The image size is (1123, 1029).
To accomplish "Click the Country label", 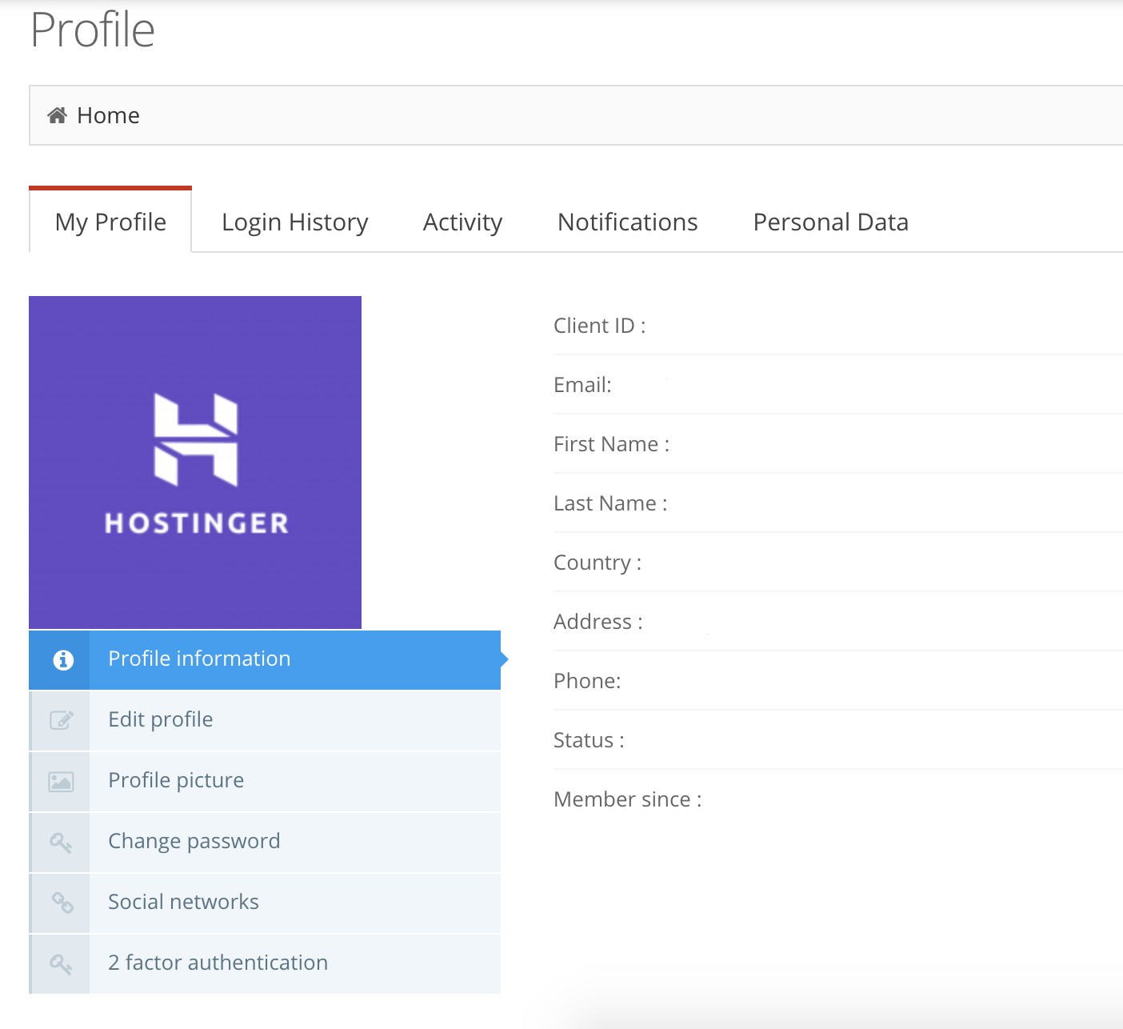I will (597, 563).
